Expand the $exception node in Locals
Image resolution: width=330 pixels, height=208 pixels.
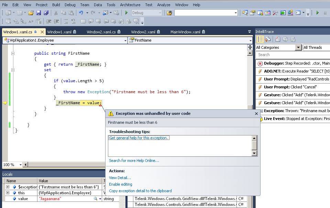(x=8, y=187)
